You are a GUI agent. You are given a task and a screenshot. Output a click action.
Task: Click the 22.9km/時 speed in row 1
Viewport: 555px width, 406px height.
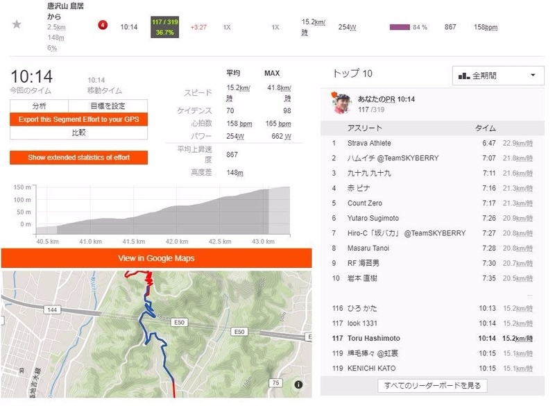click(518, 144)
